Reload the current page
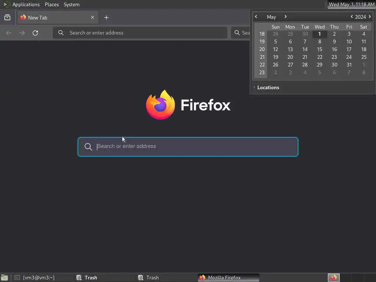The height and width of the screenshot is (282, 376). pos(35,33)
